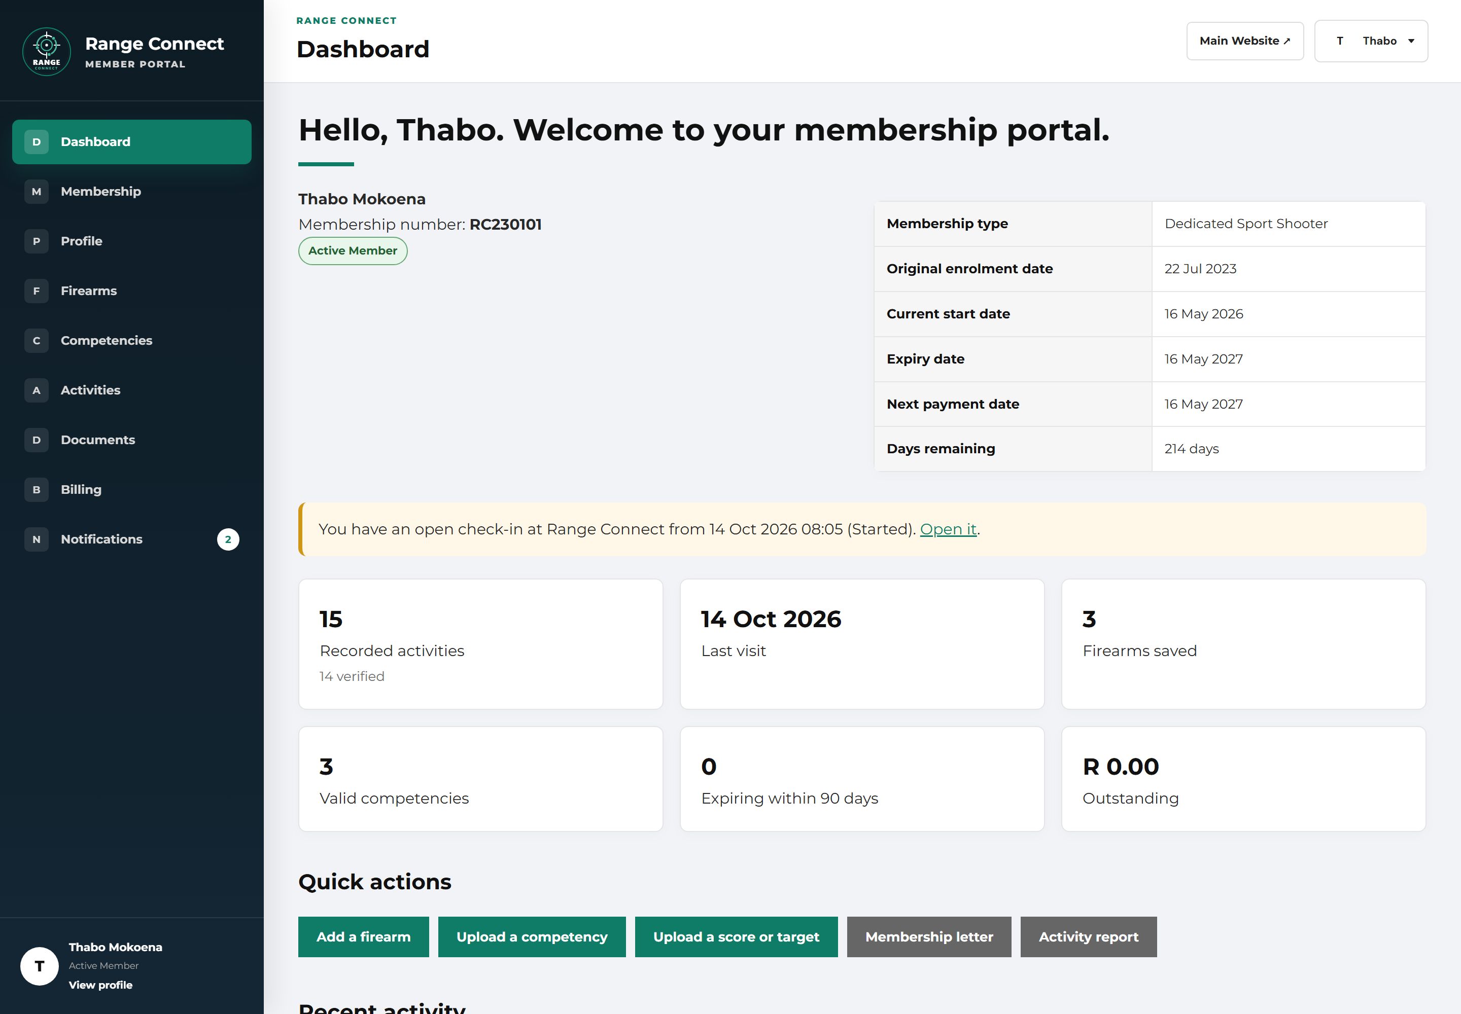The image size is (1461, 1014).
Task: Click the Competencies 'C' sidebar icon
Action: coord(36,341)
